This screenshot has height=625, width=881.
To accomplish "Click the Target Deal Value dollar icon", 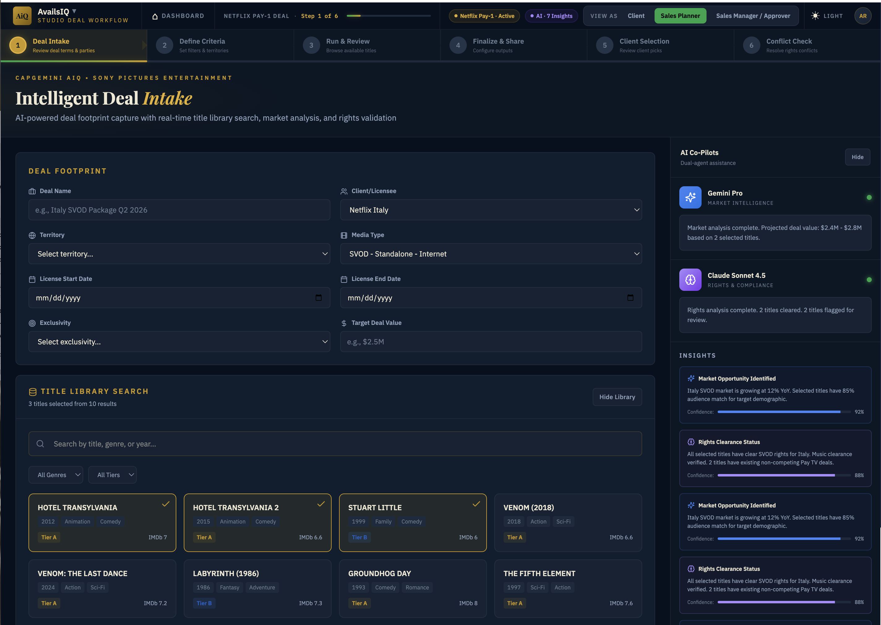I will pos(344,323).
